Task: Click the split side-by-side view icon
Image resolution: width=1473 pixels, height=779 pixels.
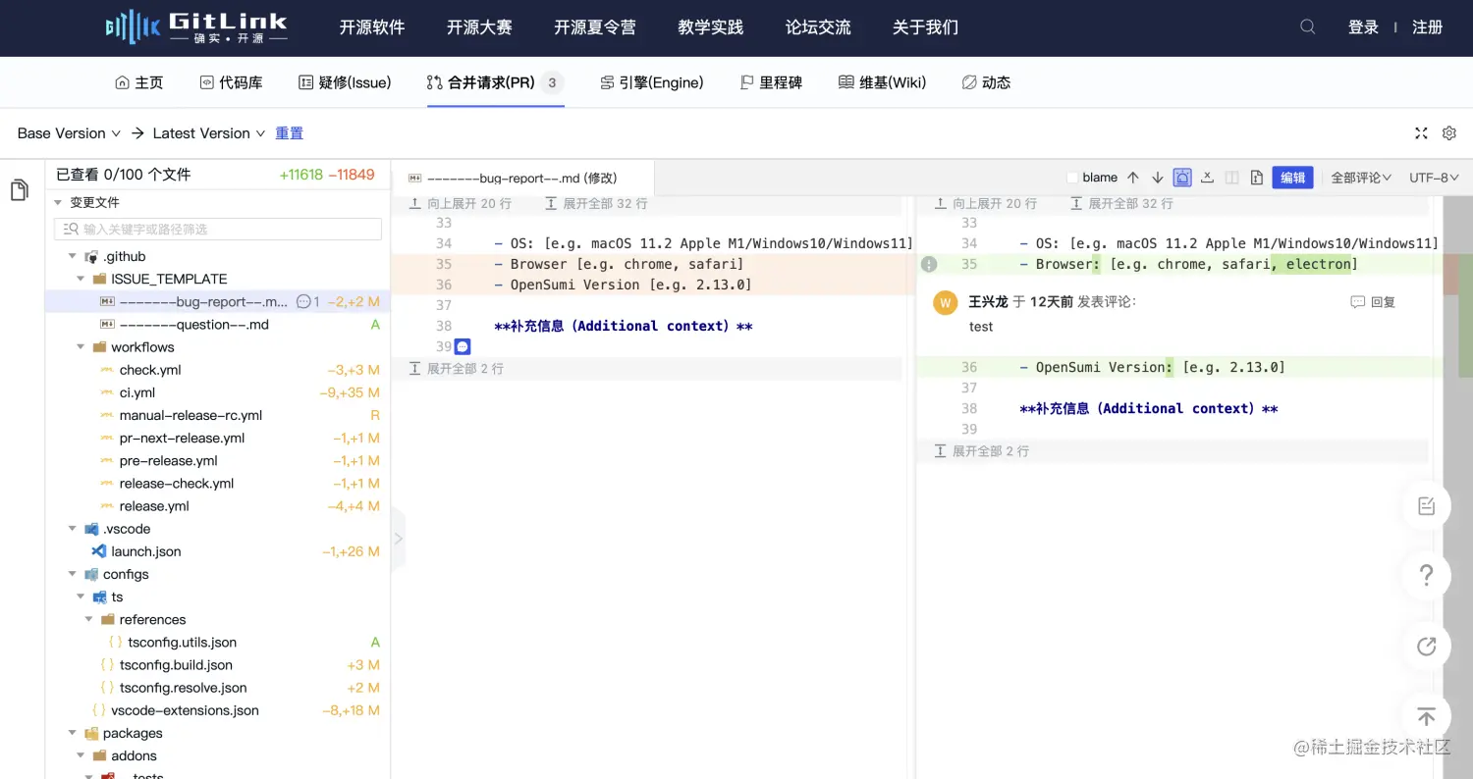Action: pos(1231,178)
